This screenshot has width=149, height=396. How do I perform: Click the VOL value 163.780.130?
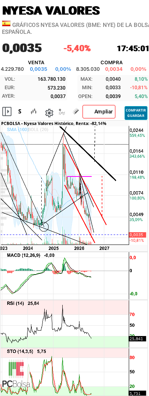tap(52, 79)
